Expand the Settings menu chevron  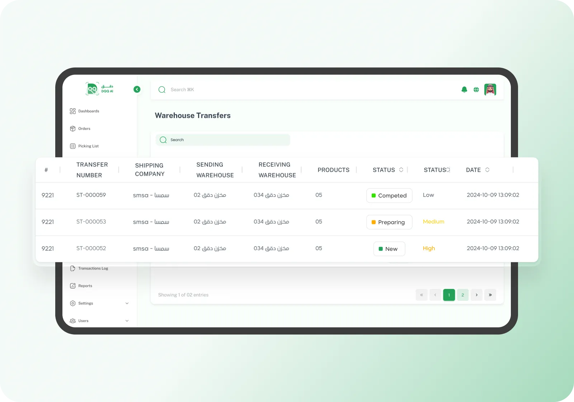click(127, 303)
